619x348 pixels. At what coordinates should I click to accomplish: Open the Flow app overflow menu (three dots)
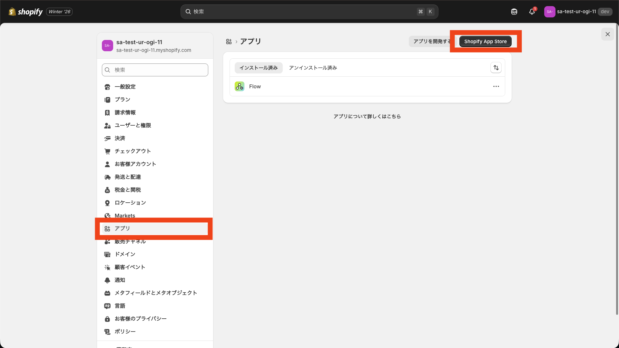(496, 86)
